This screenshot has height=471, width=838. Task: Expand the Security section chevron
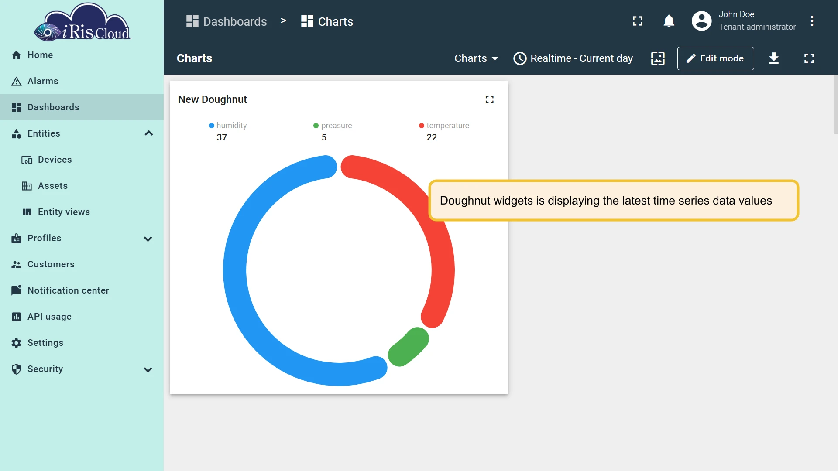pos(148,369)
